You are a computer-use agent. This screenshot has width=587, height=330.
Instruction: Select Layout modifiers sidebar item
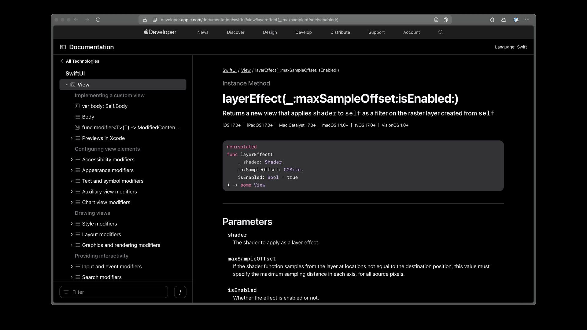[102, 234]
